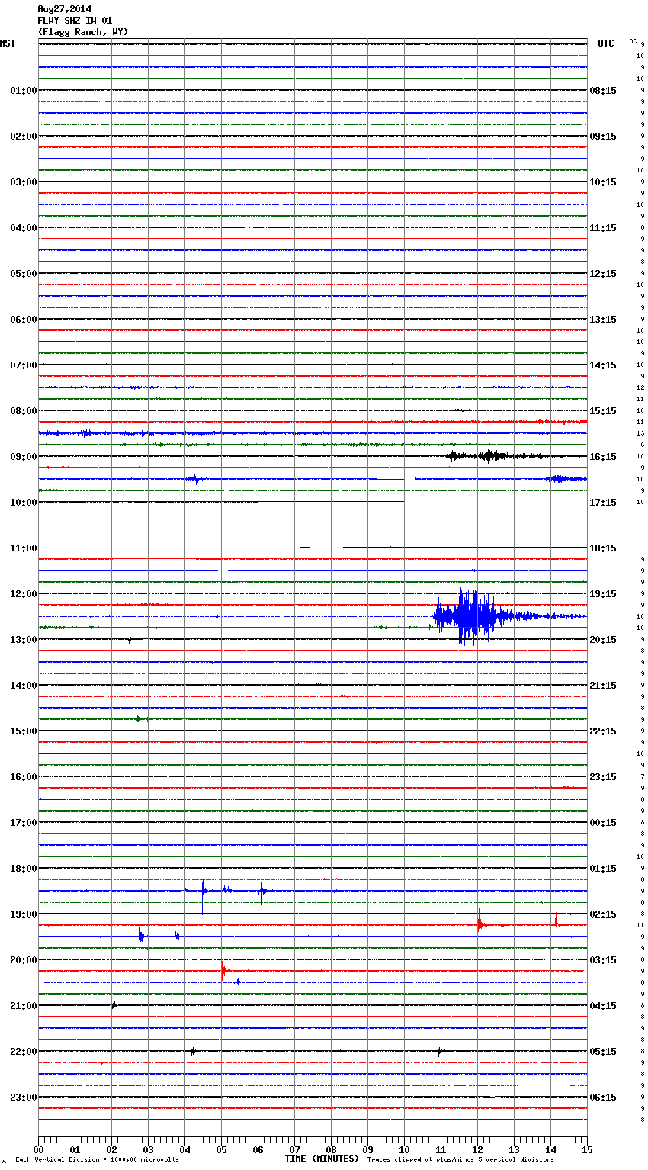Click the "TIME (MINUTES)" axis title
Screen dimensions: 648x1170
coord(322,1159)
